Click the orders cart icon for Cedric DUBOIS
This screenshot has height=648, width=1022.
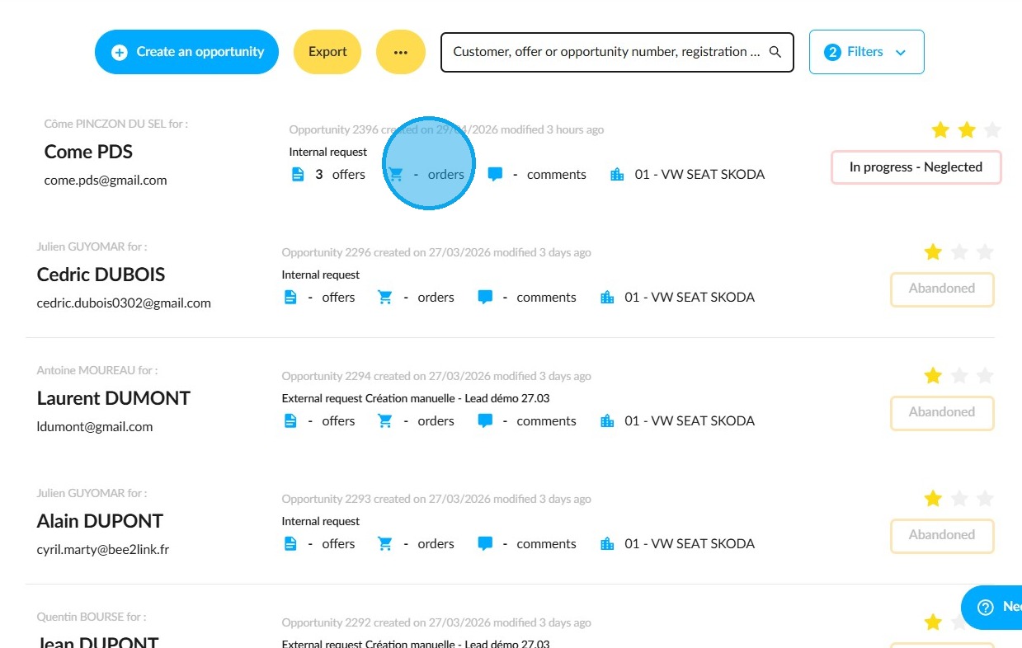(x=385, y=298)
